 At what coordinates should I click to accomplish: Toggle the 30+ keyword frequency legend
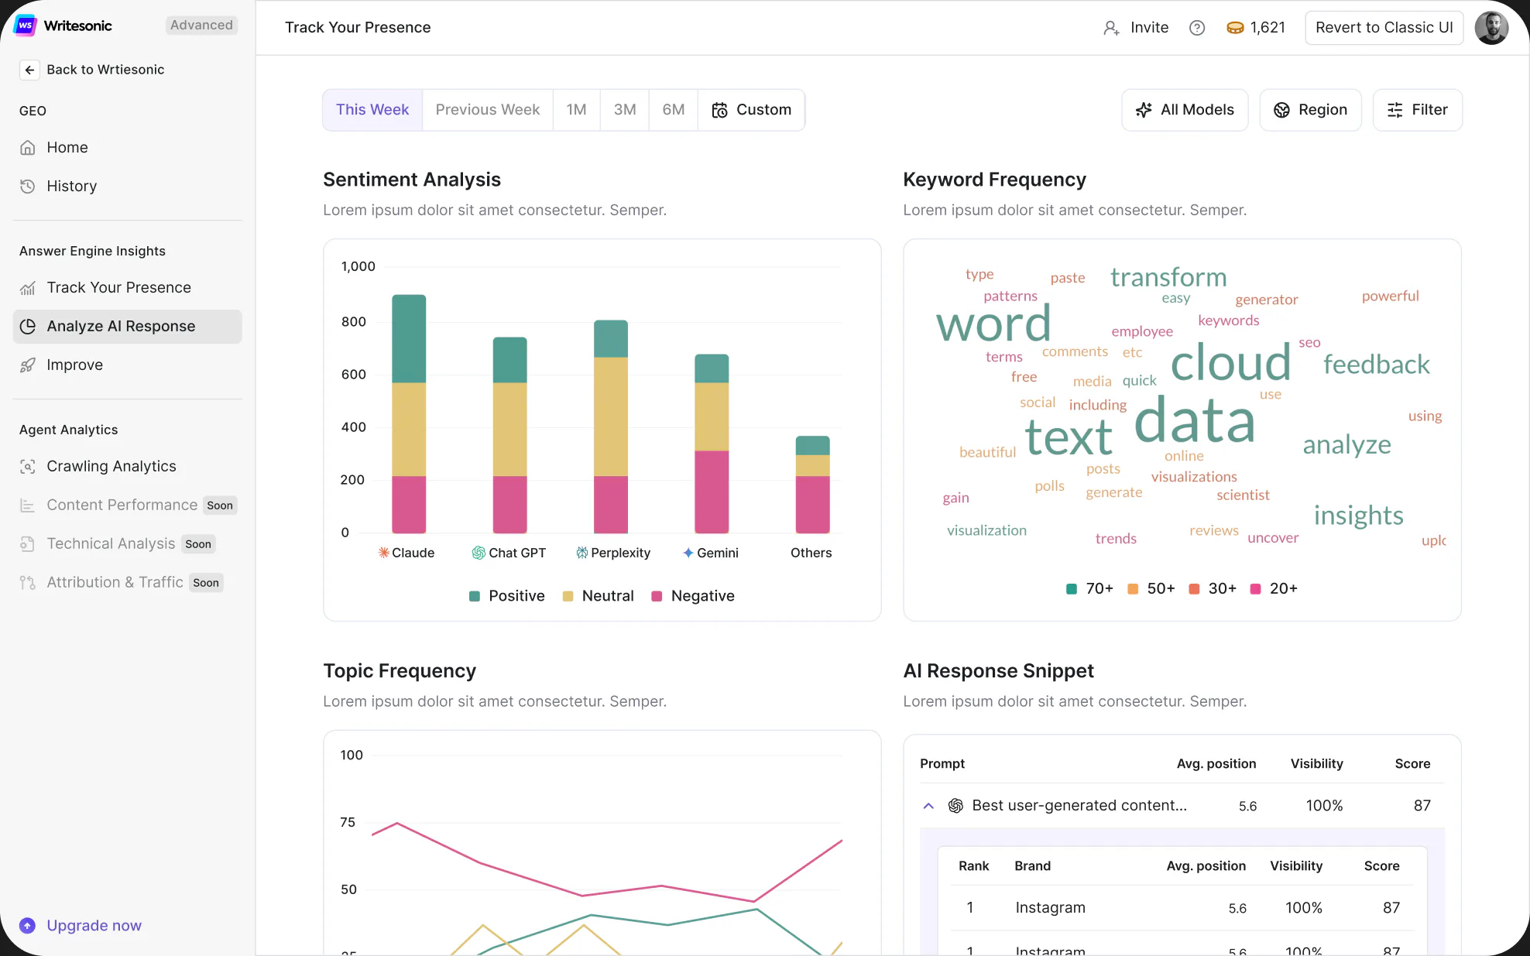pos(1213,588)
